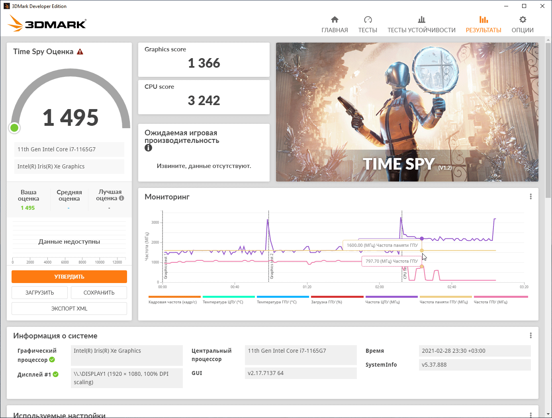Viewport: 552px width, 418px height.
Task: Click the SystemInfo version v5.37.888
Action: (475, 365)
